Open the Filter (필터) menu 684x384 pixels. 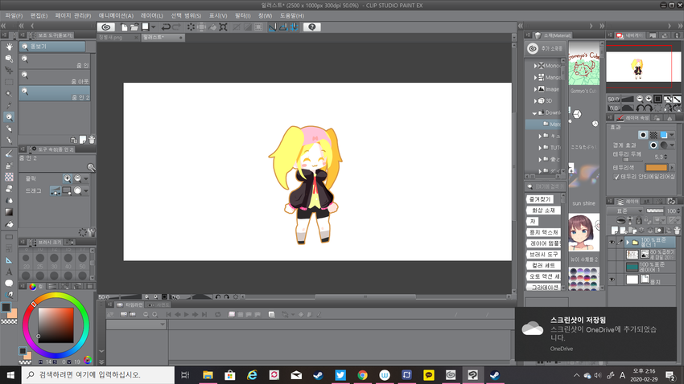pyautogui.click(x=242, y=16)
